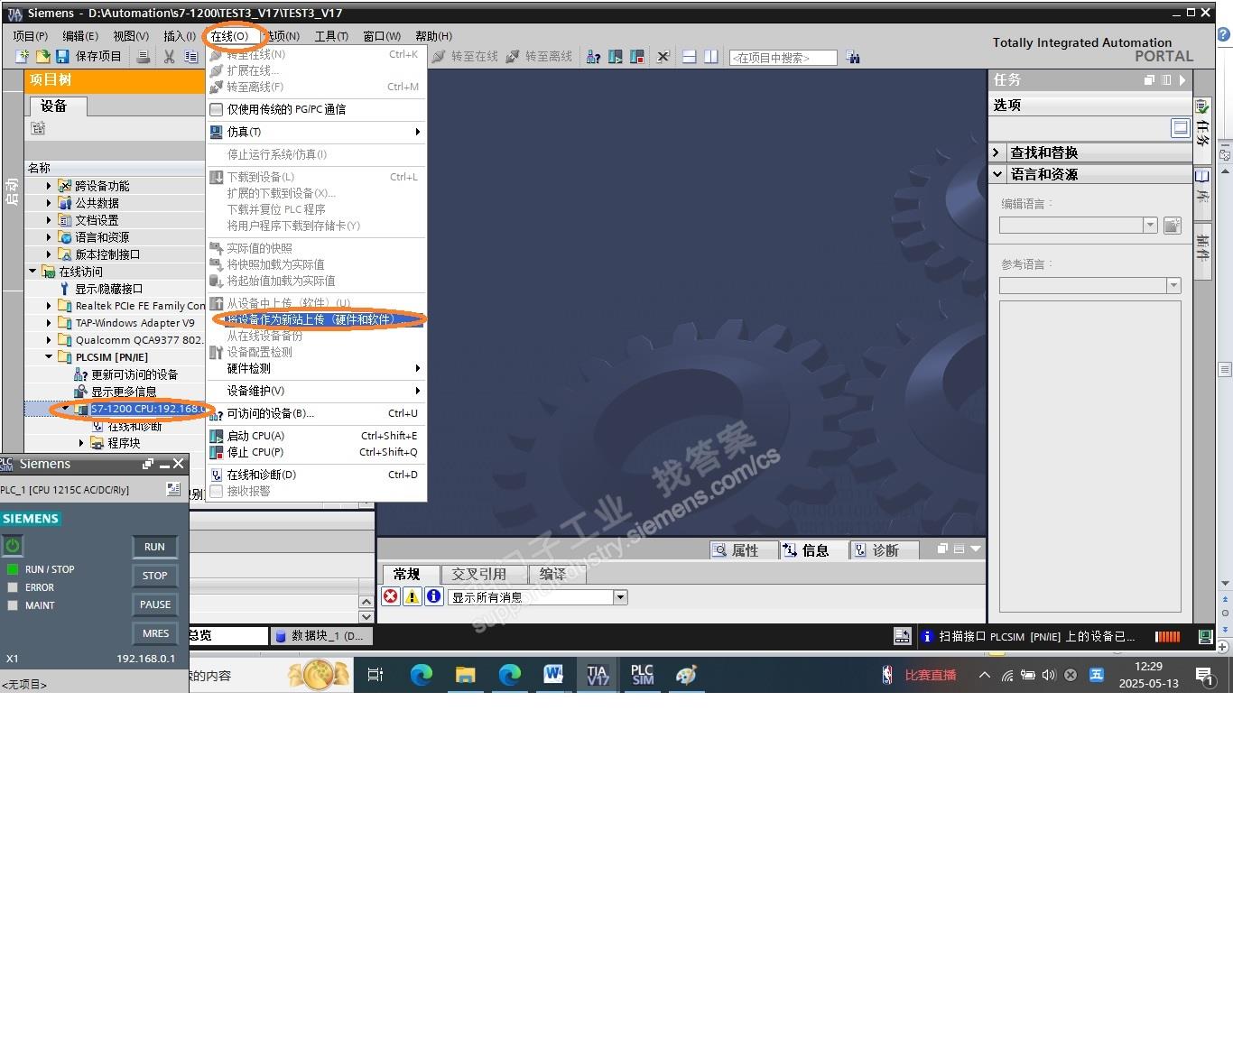Click the search-in-project binoculars icon

click(852, 57)
